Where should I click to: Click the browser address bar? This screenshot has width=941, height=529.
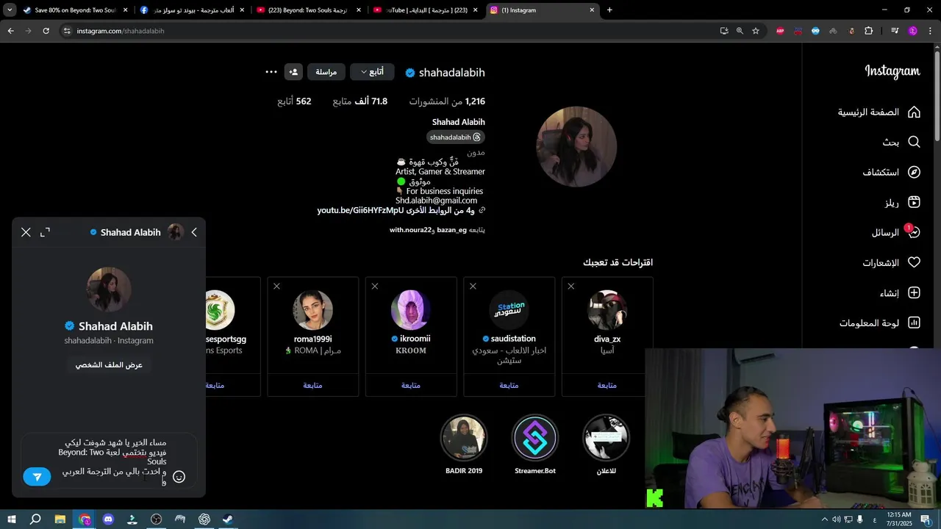390,31
